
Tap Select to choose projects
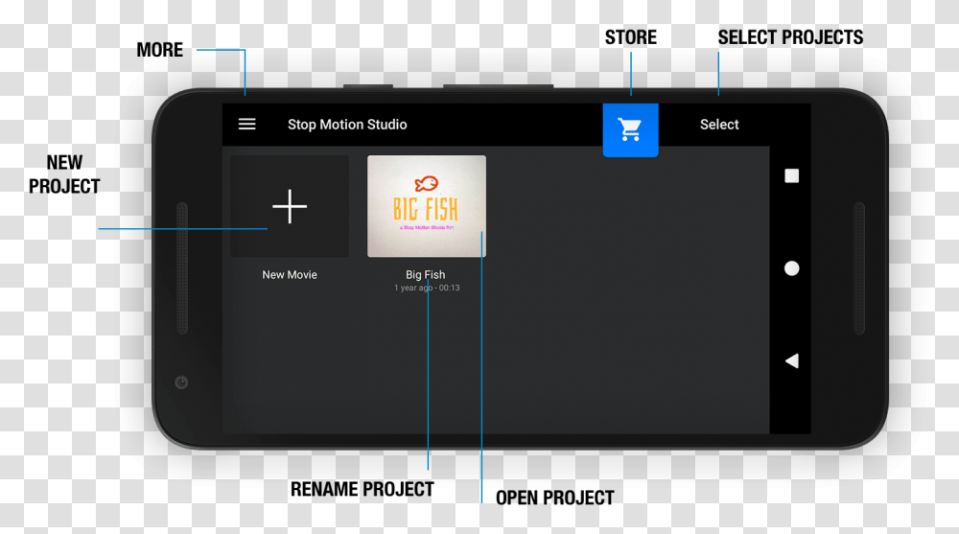[719, 125]
